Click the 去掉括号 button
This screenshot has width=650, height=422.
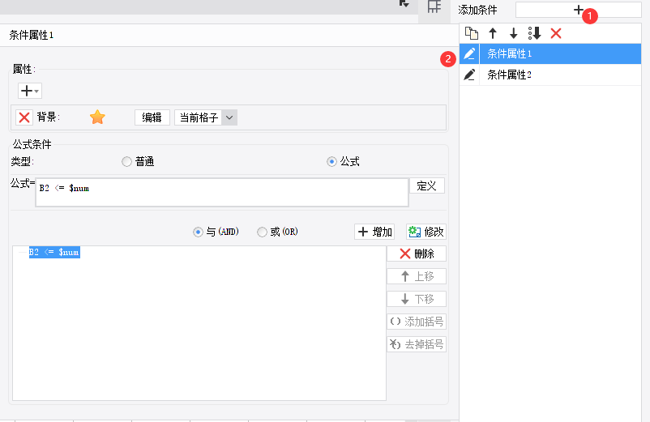coord(417,344)
